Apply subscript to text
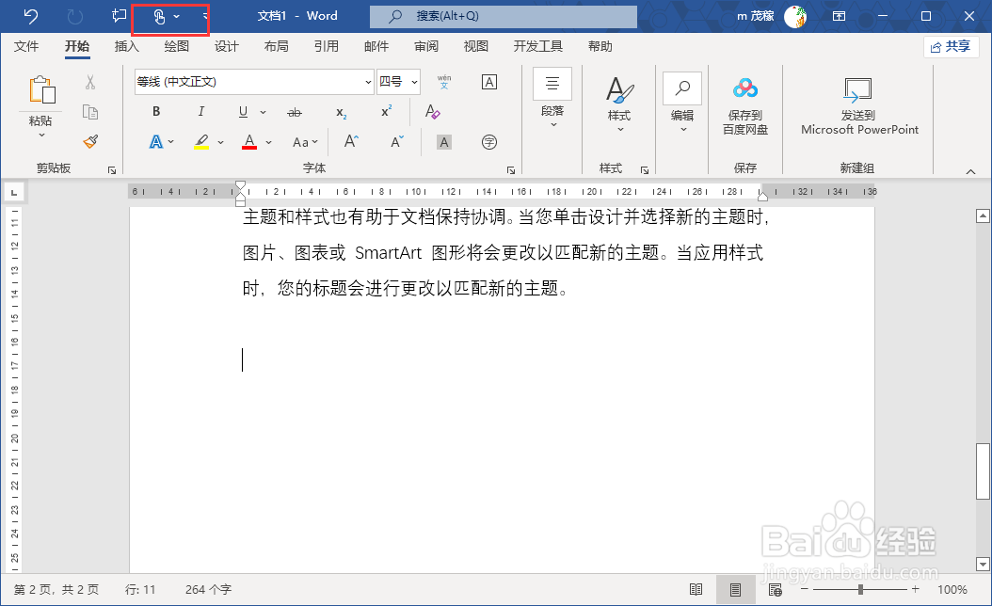This screenshot has width=992, height=606. tap(340, 113)
